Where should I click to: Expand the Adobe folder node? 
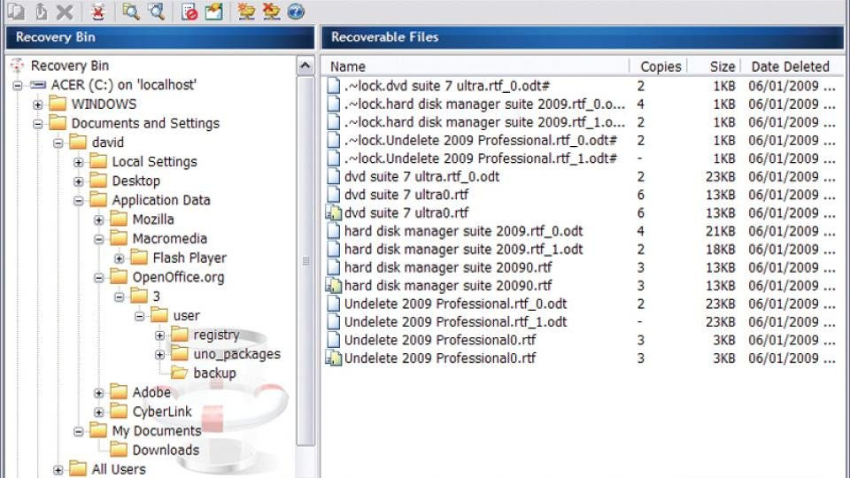click(98, 393)
